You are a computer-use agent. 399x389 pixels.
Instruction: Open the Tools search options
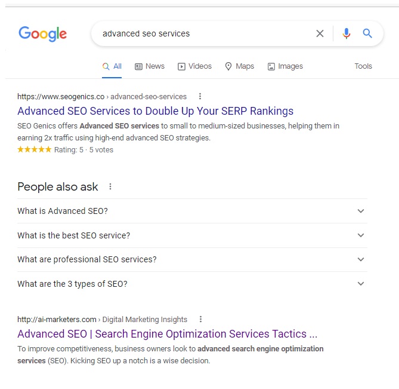point(363,66)
